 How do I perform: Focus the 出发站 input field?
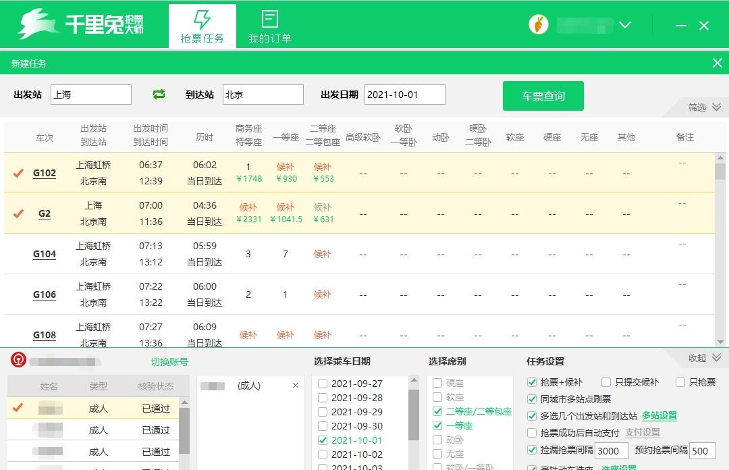91,95
